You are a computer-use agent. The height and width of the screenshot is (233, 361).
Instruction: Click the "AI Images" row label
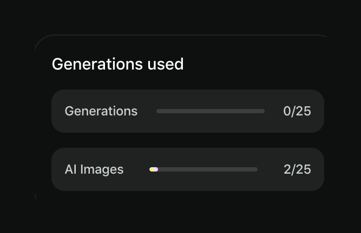coord(94,169)
